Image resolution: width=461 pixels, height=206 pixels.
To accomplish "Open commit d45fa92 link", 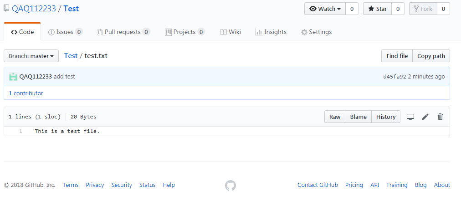I will coord(394,77).
